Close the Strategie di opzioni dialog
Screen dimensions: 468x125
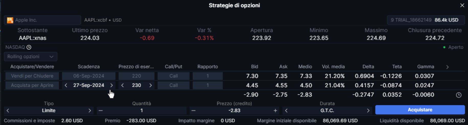462,5
